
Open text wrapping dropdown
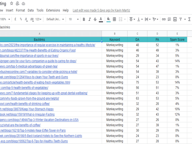(148, 19)
